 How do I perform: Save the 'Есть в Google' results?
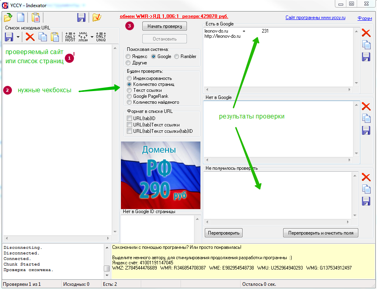[x=366, y=57]
